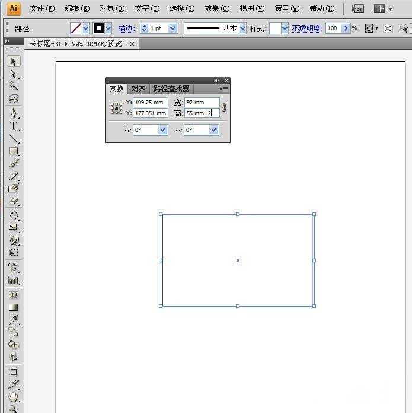Viewport: 412px width, 413px height.
Task: Select the Gradient tool
Action: (14, 307)
